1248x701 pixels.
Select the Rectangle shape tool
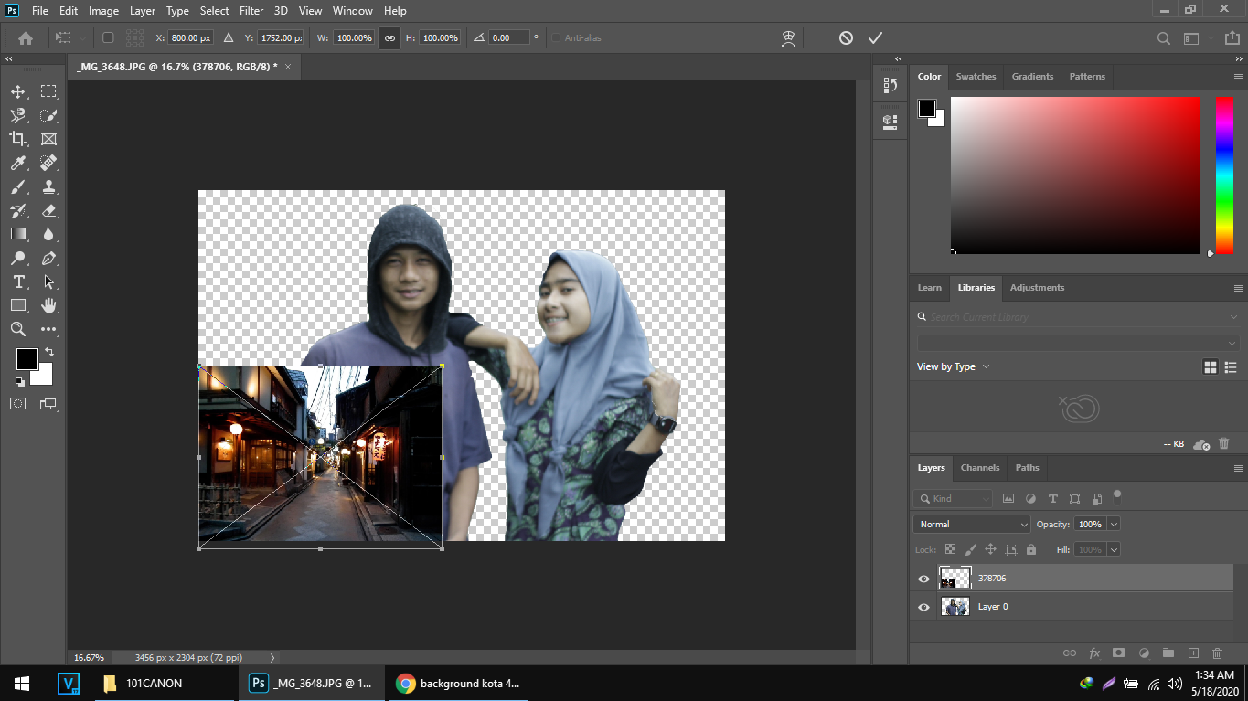click(18, 305)
